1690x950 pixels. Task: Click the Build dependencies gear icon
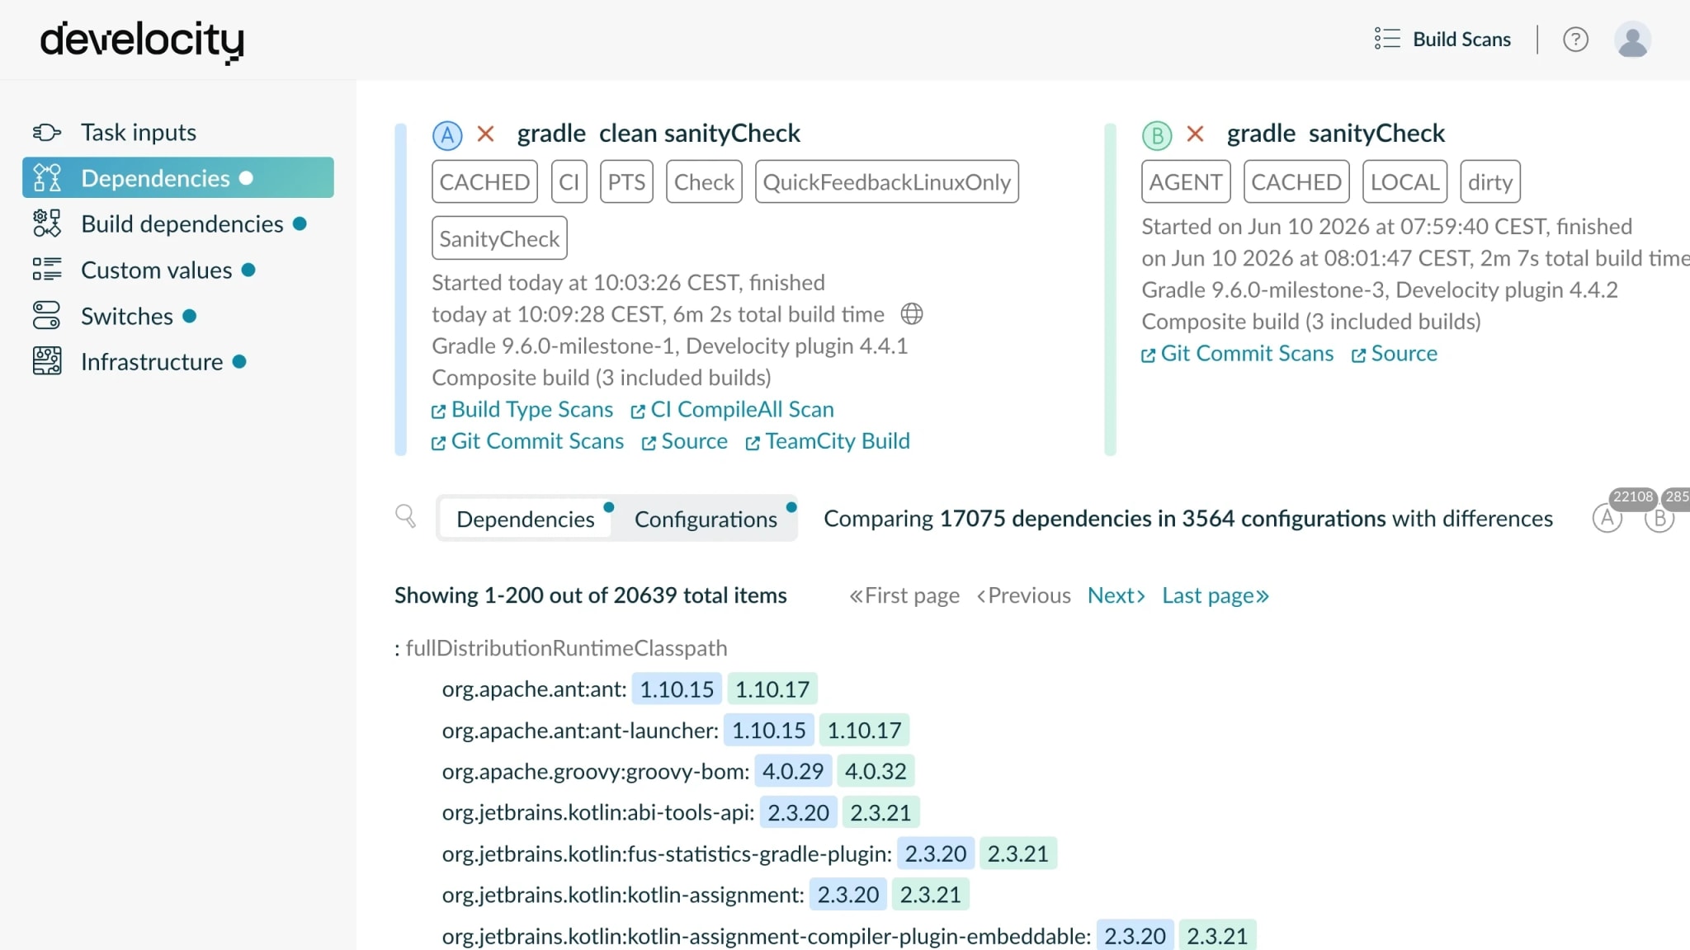point(47,223)
